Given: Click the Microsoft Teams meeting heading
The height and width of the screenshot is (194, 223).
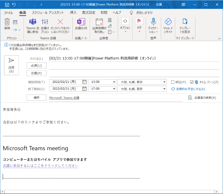Looking at the screenshot, I should coord(36,148).
